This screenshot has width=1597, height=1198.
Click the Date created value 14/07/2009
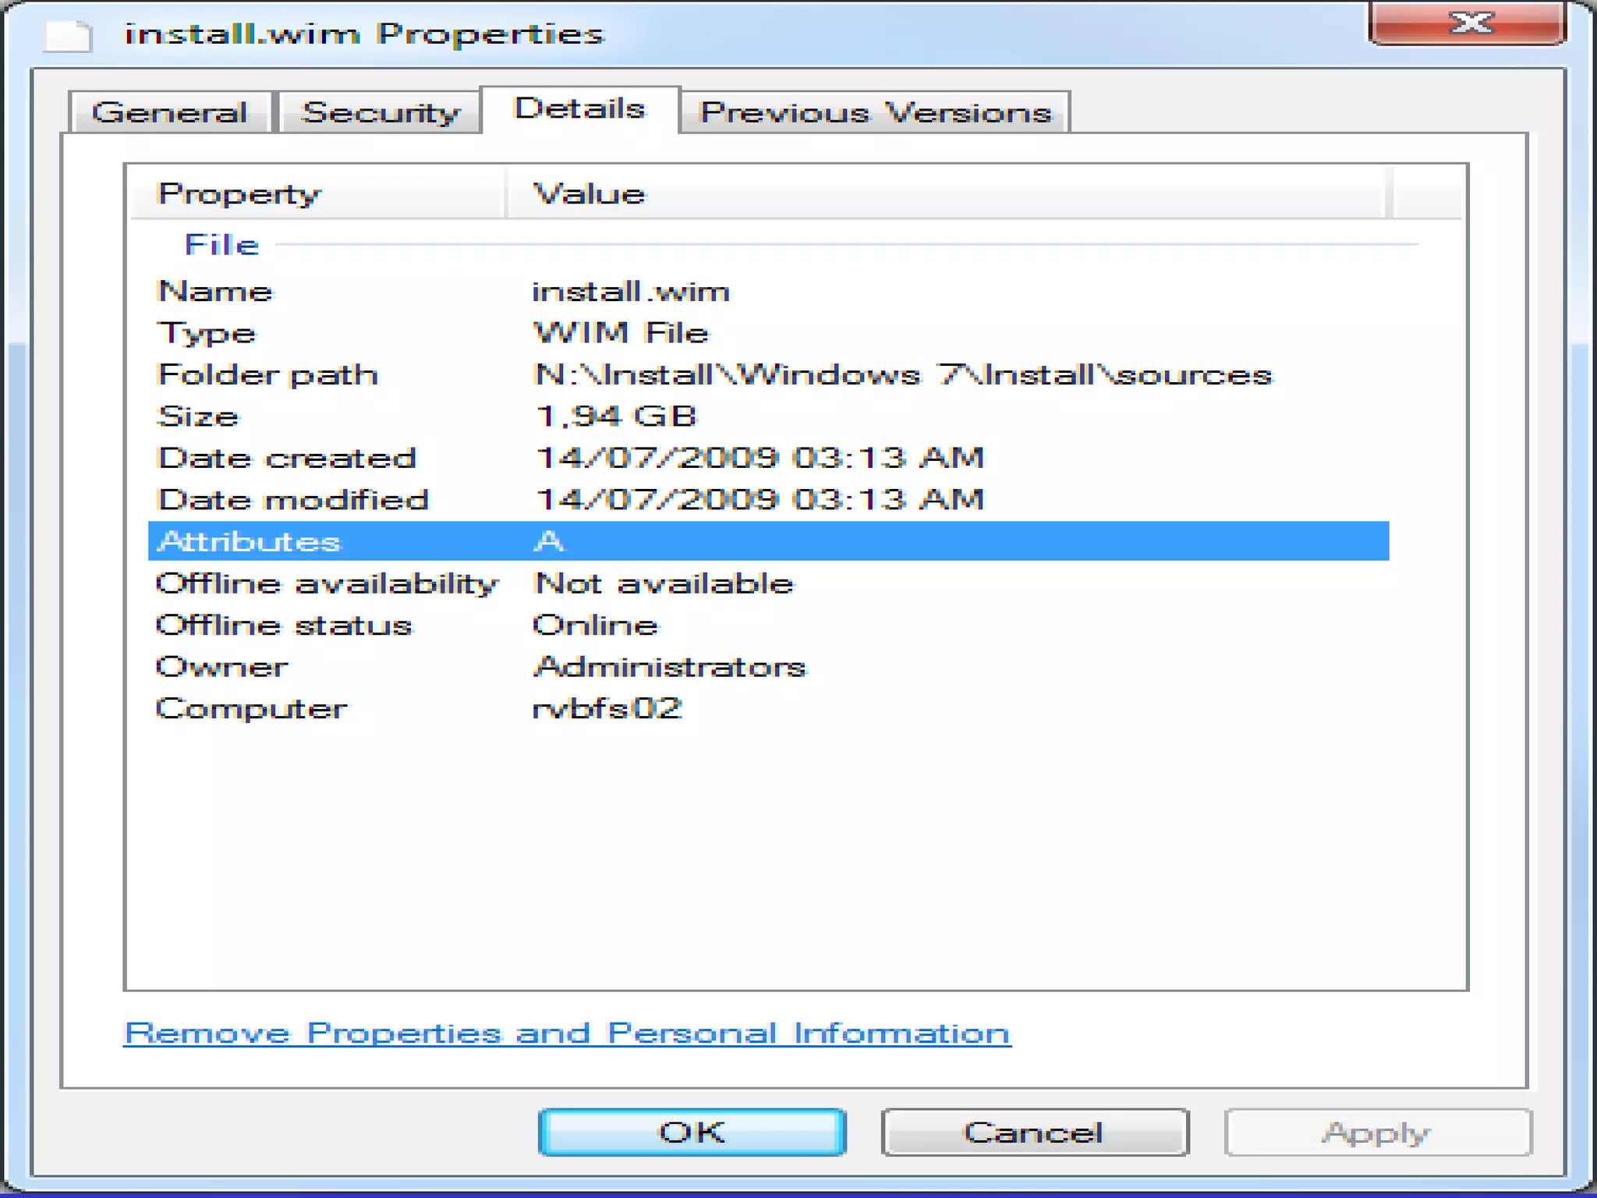(x=760, y=458)
